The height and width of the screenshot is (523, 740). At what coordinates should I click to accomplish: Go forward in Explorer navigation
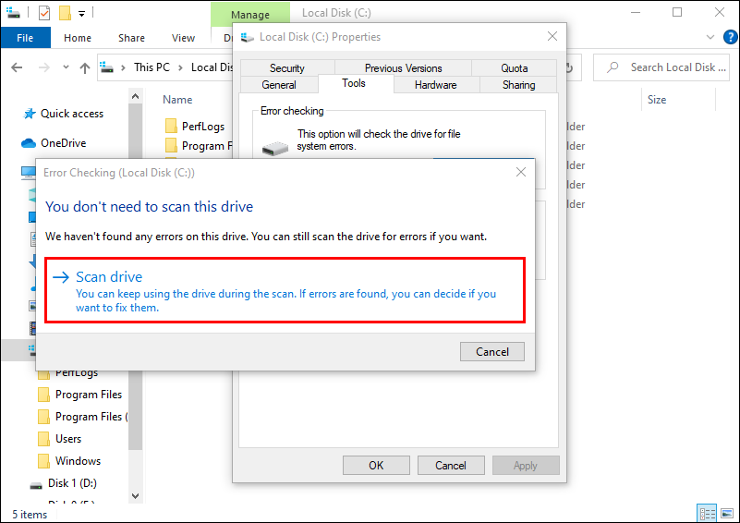point(44,67)
